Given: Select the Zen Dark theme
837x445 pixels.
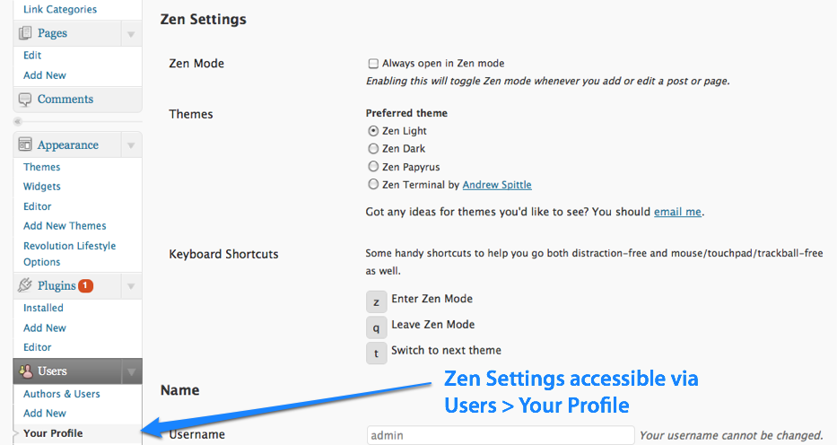Looking at the screenshot, I should (373, 148).
